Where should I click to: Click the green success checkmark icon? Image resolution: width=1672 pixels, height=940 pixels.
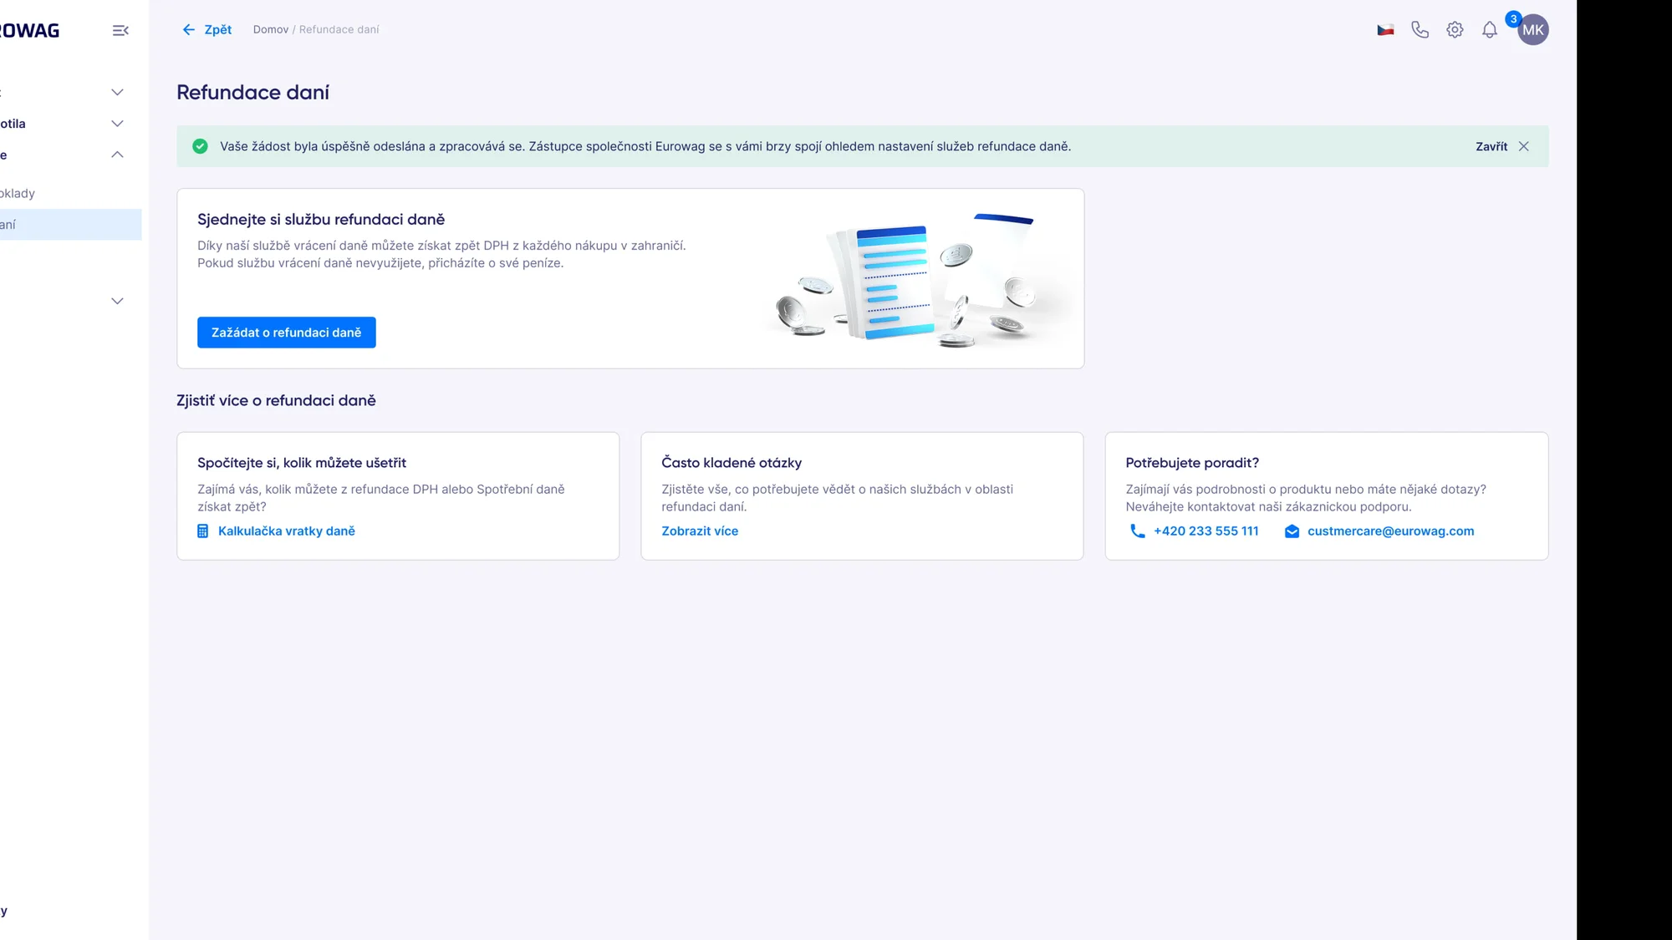pos(200,146)
